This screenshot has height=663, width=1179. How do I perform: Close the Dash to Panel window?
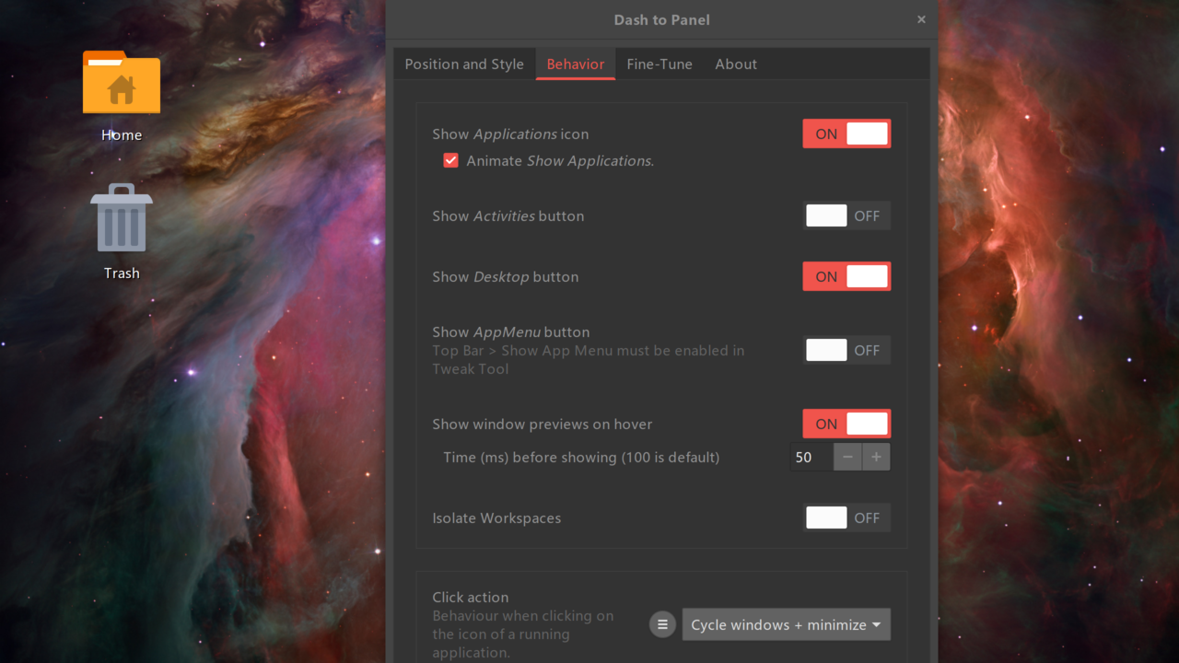[921, 19]
